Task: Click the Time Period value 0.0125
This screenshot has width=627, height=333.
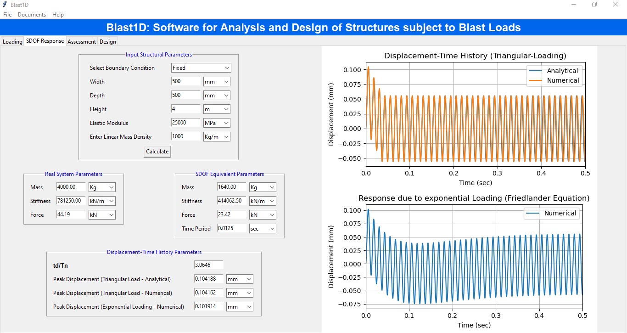Action: 232,228
